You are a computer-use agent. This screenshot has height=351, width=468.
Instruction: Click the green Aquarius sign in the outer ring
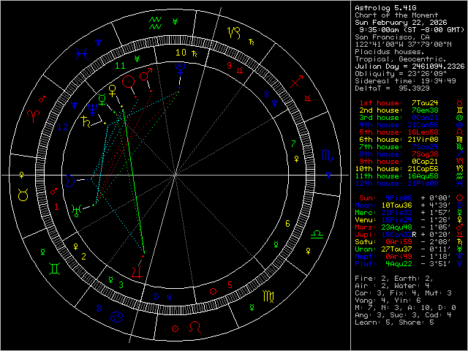point(156,23)
